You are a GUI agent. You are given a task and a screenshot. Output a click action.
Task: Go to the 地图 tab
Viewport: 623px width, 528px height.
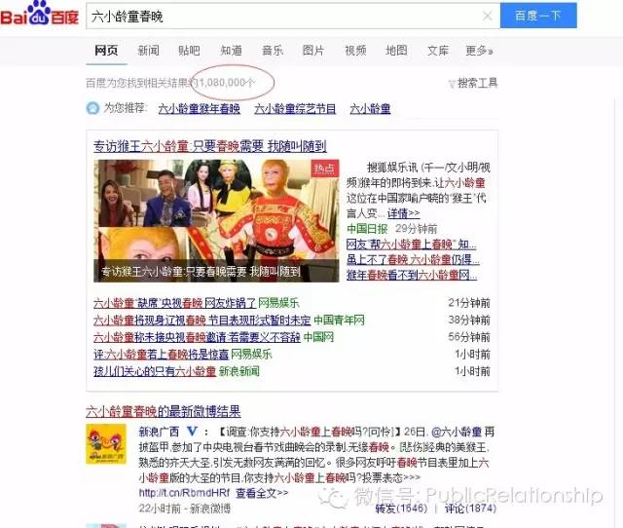[396, 51]
